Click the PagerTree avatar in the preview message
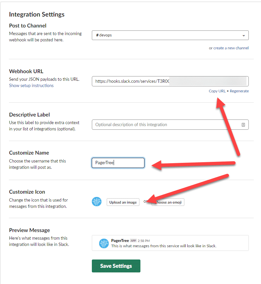261x284 pixels. coord(104,243)
